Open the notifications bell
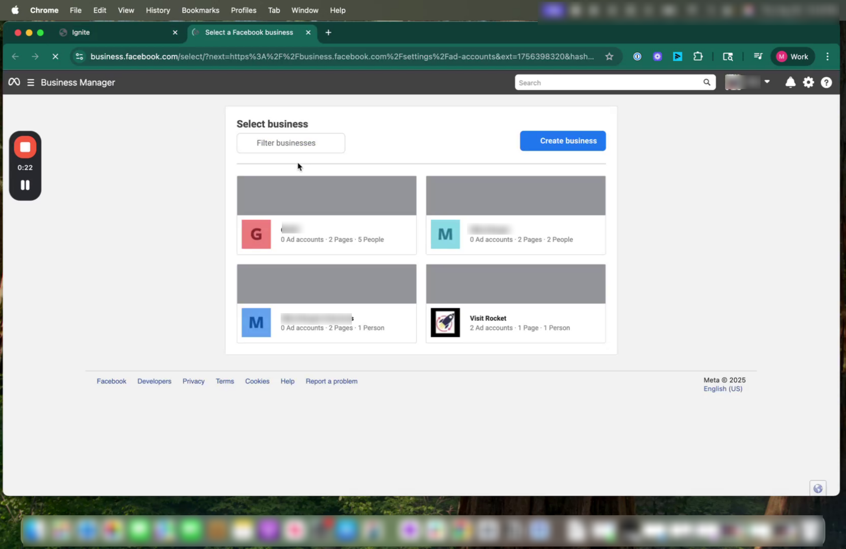The height and width of the screenshot is (549, 846). pos(790,83)
